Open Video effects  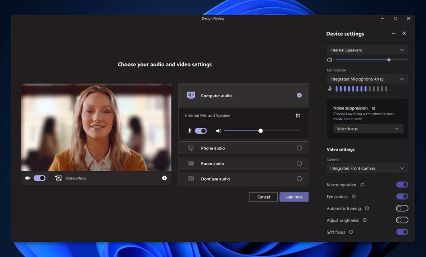coord(71,178)
